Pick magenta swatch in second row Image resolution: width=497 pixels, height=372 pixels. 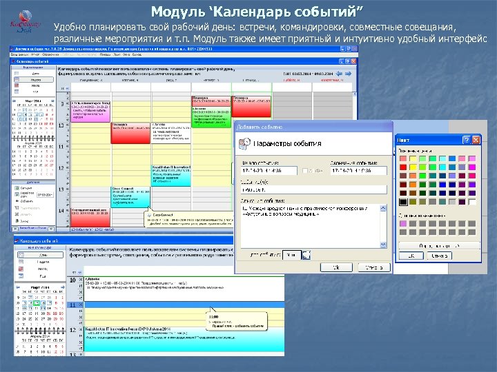472,167
